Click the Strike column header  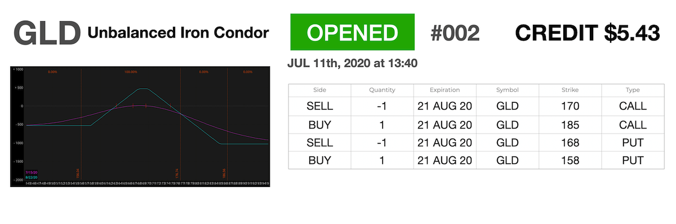(570, 90)
